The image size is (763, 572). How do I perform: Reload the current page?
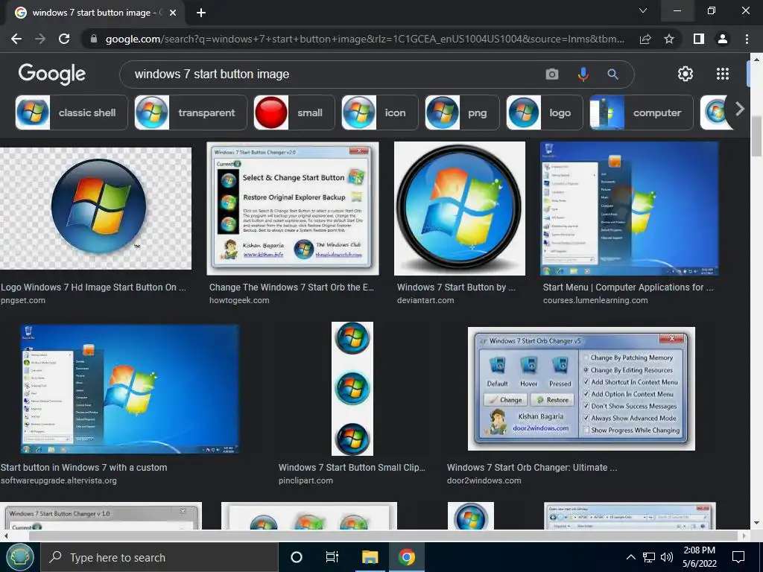pyautogui.click(x=64, y=39)
